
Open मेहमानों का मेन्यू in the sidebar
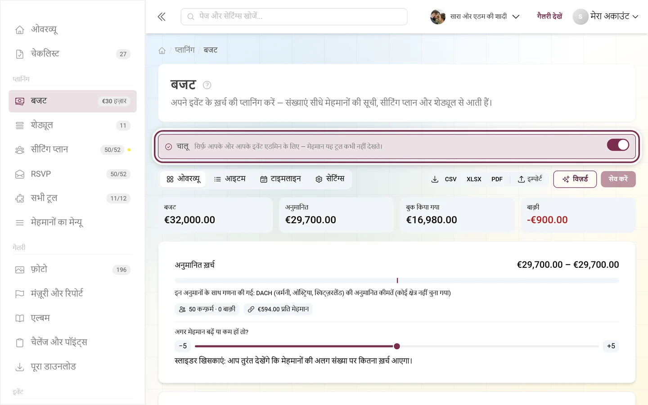click(x=72, y=222)
